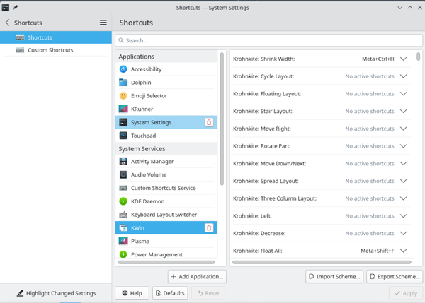Click the shortcuts list horizontal scrollbar
425x303 pixels.
click(322, 262)
